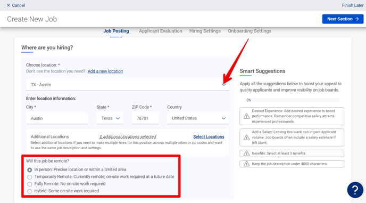Switch to the Job Posting tab

click(116, 31)
